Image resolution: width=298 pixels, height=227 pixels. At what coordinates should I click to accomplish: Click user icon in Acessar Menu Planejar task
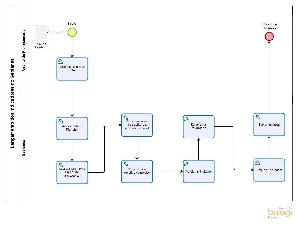(x=60, y=121)
